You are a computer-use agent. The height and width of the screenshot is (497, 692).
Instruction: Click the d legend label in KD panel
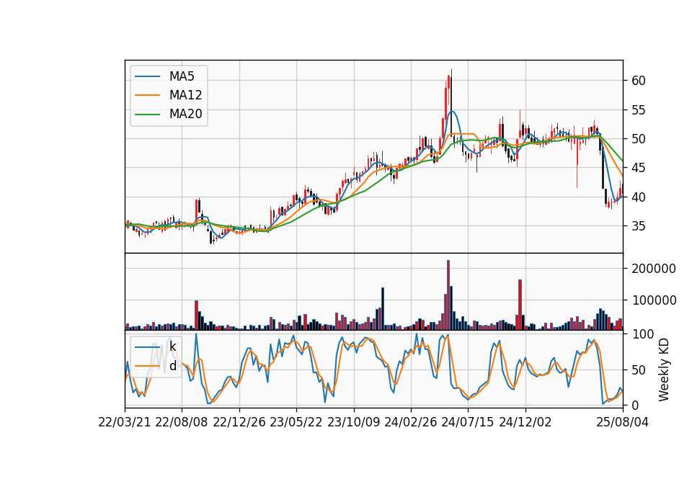(172, 366)
